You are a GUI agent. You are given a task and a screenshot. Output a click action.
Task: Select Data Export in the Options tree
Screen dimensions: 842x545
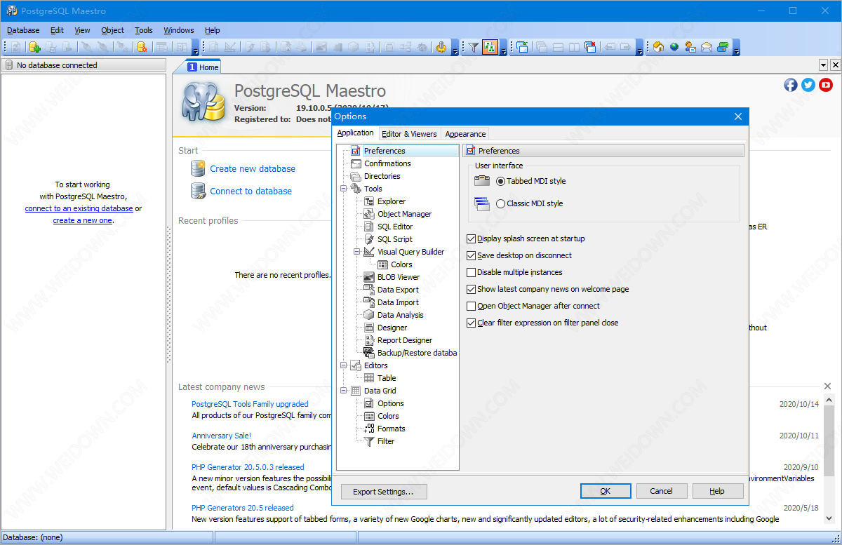(398, 290)
